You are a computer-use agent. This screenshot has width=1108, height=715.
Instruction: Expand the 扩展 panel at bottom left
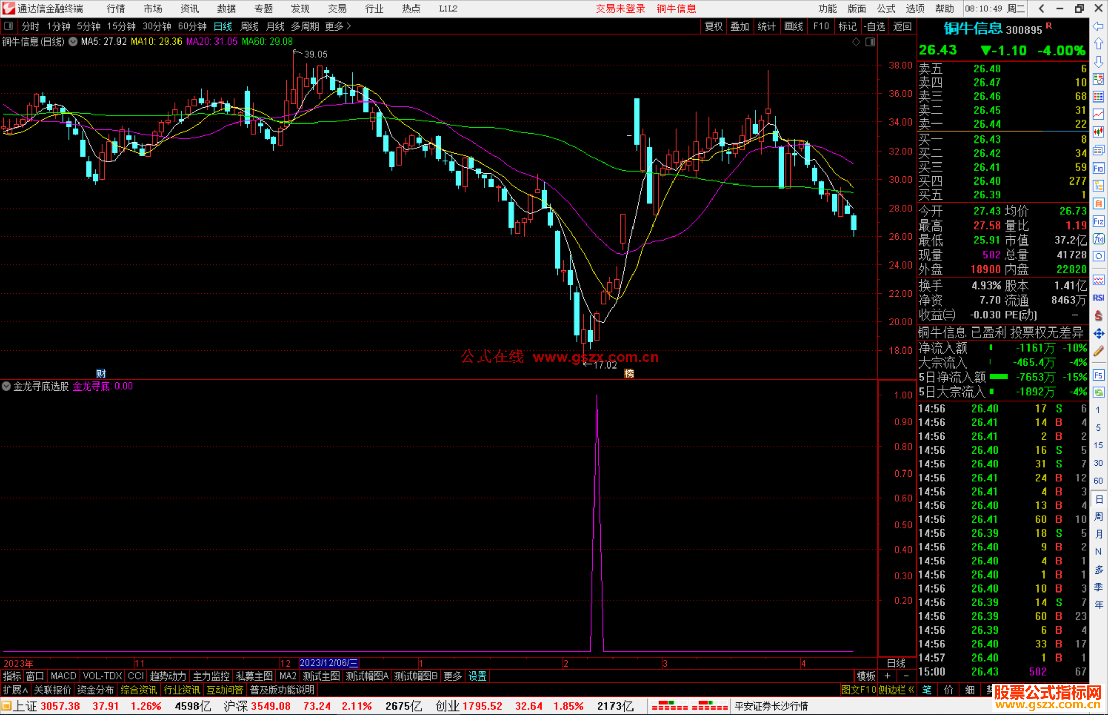click(x=15, y=690)
